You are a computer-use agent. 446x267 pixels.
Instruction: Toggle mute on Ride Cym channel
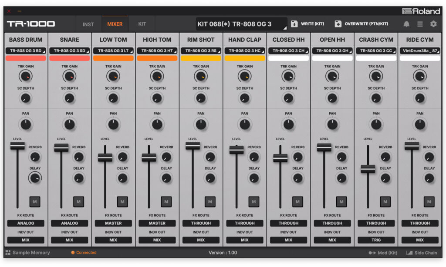(429, 201)
